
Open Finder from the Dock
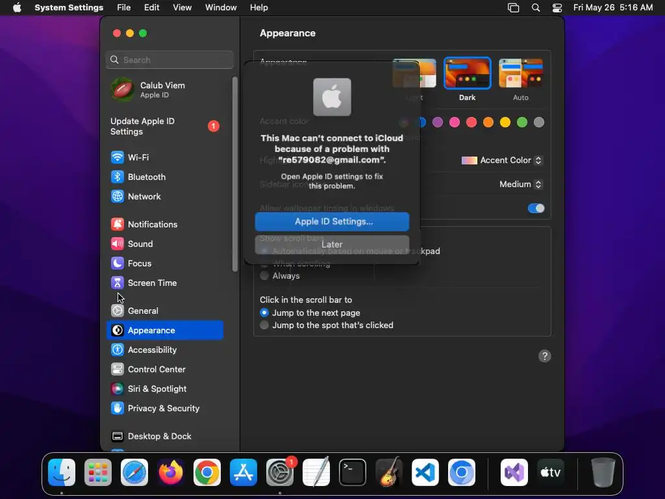(x=62, y=472)
